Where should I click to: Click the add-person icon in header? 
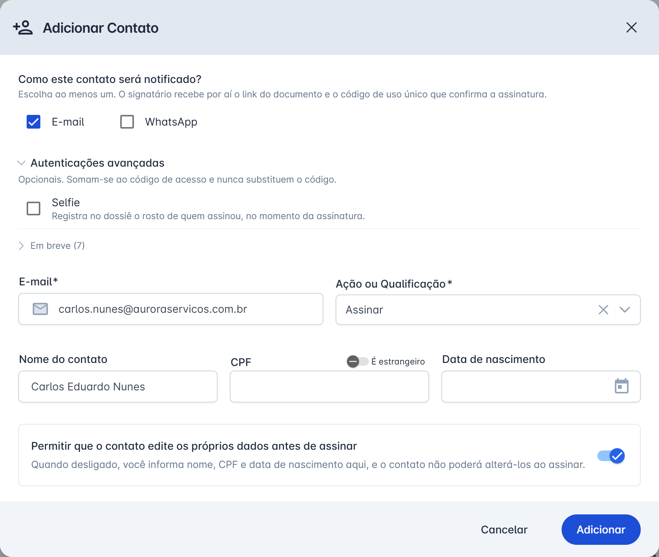coord(23,27)
